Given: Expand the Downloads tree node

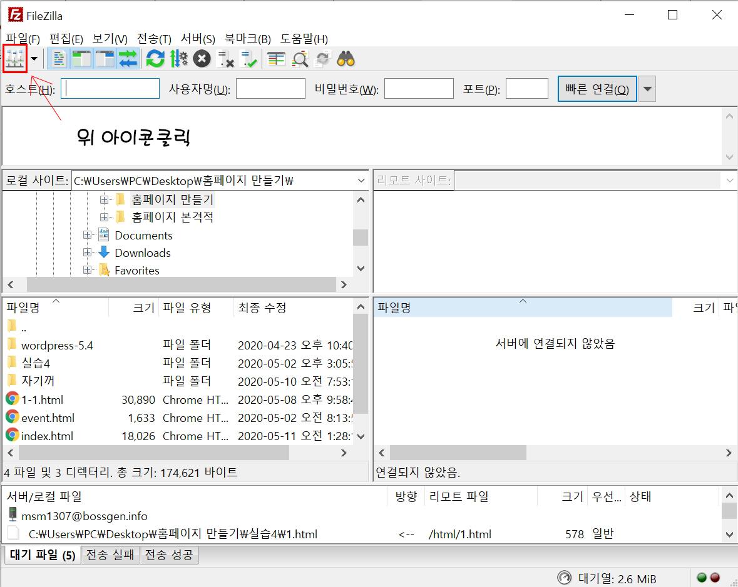Looking at the screenshot, I should [x=87, y=253].
